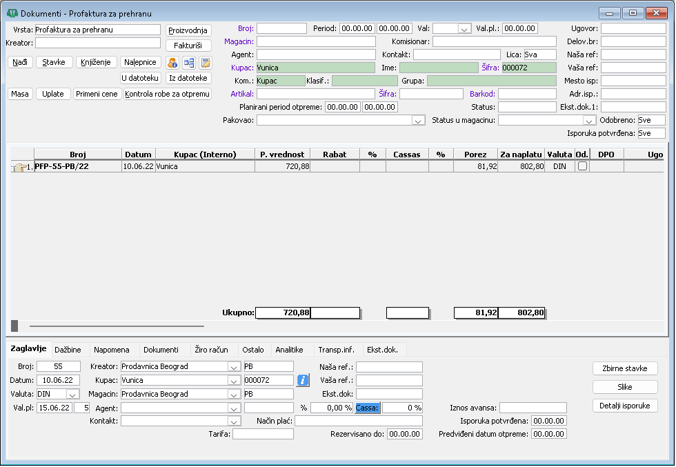Click the Lica field showing Sva

coord(540,54)
